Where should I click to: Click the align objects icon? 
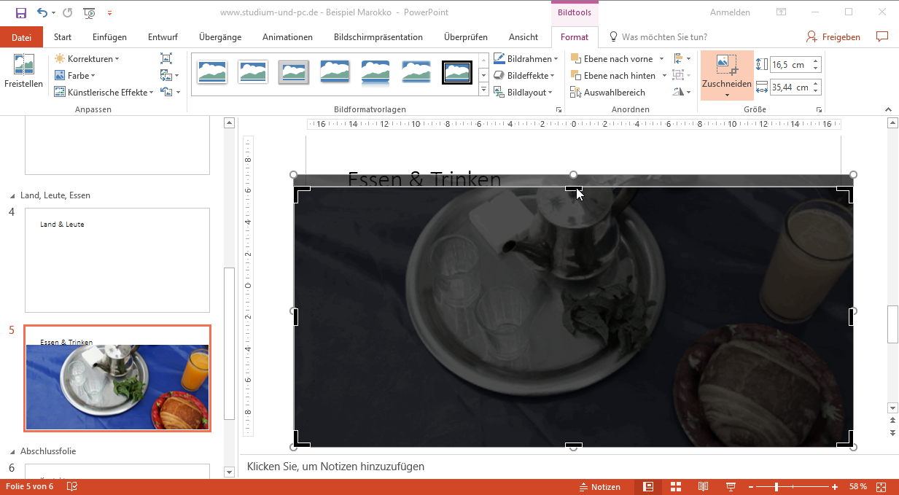pyautogui.click(x=678, y=58)
